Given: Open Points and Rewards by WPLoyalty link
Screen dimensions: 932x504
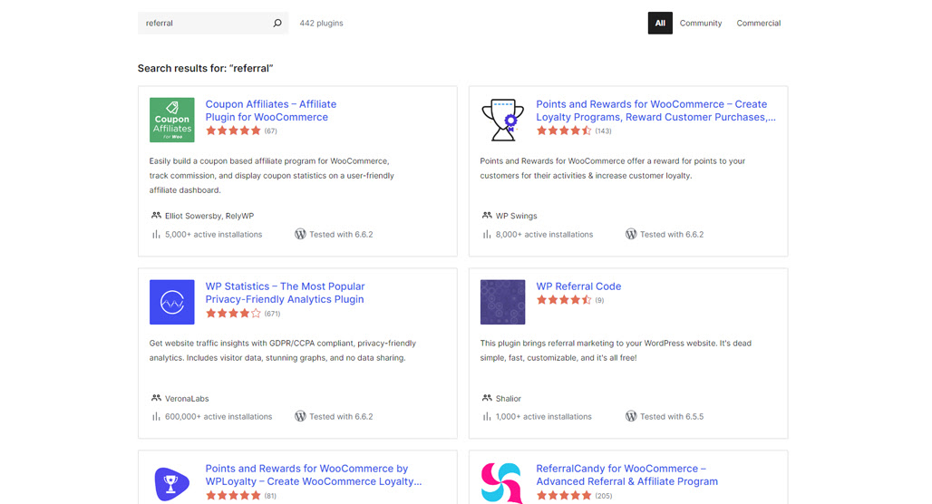Looking at the screenshot, I should (314, 475).
